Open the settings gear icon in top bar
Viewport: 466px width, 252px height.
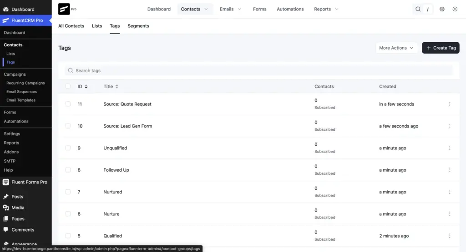[442, 9]
